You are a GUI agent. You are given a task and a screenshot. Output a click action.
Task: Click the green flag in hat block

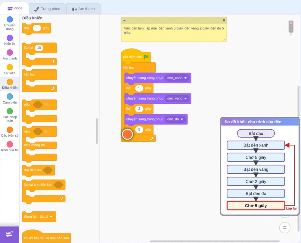(x=146, y=57)
